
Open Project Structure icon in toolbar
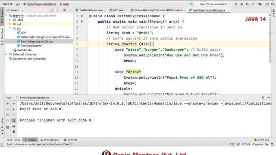click(x=260, y=4)
